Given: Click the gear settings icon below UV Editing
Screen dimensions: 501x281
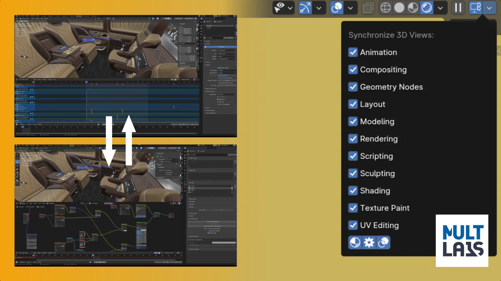Looking at the screenshot, I should tap(369, 242).
